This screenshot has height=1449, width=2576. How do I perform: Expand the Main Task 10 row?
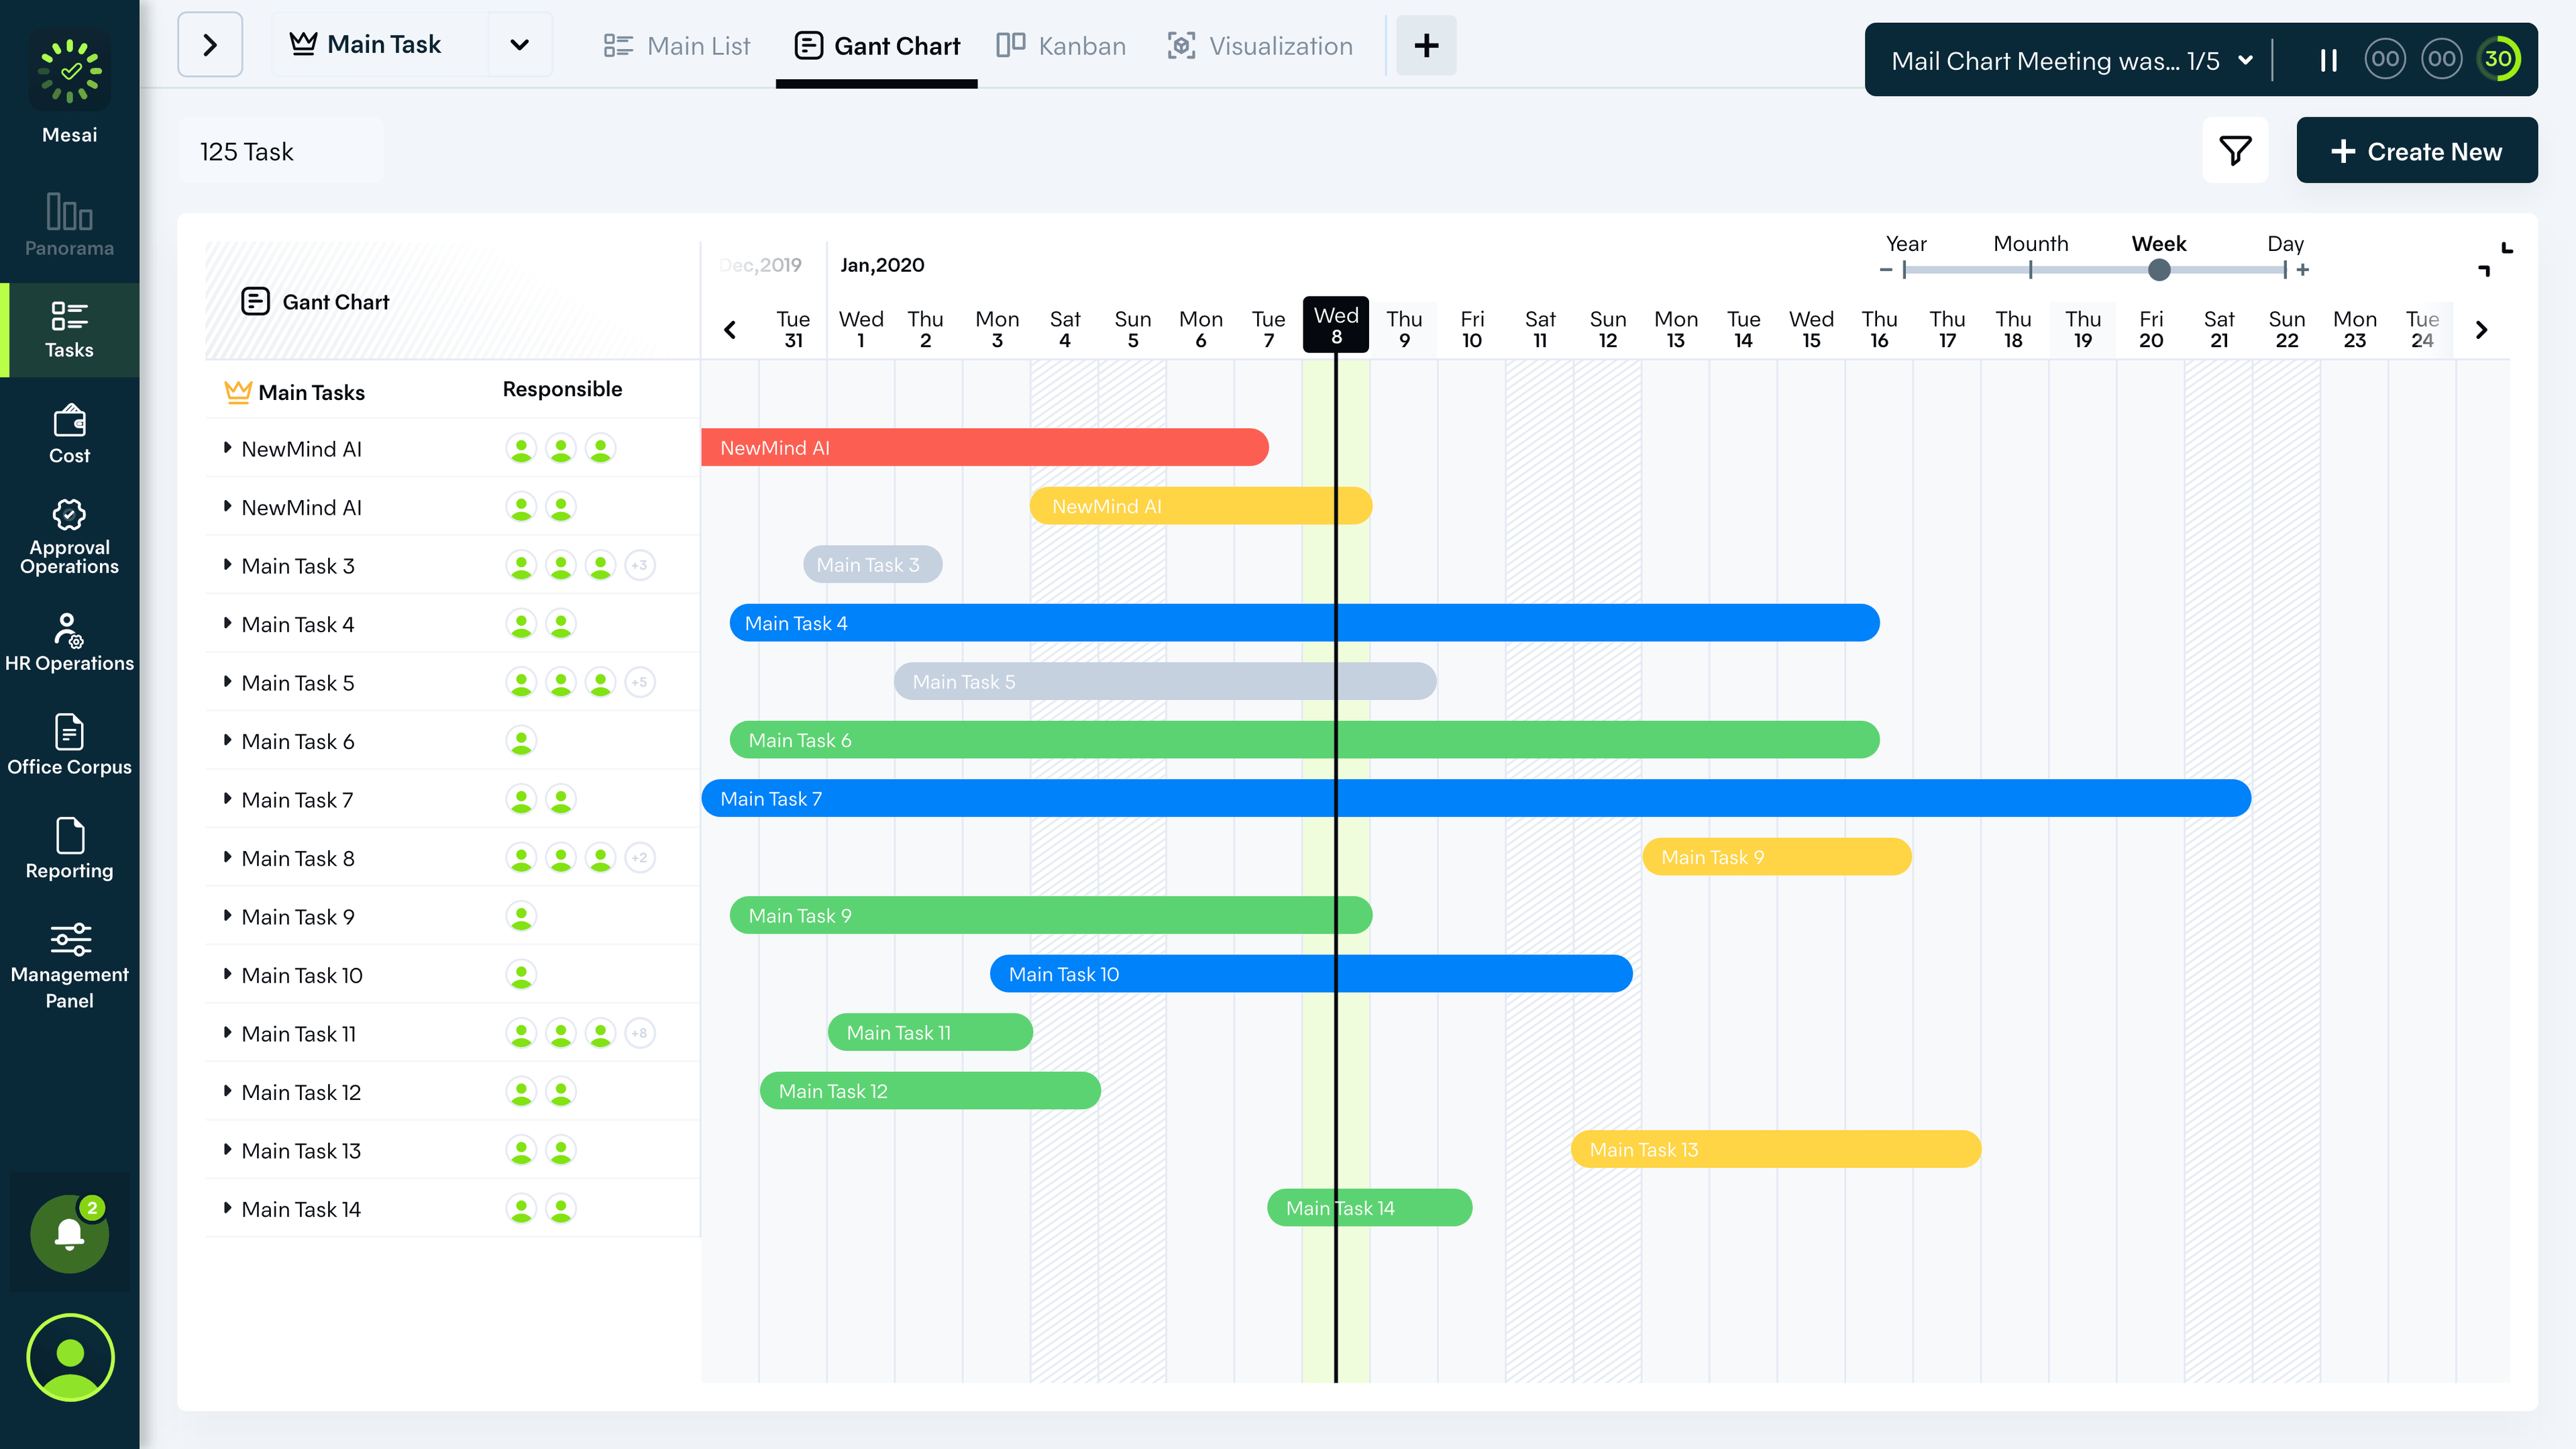pyautogui.click(x=227, y=975)
